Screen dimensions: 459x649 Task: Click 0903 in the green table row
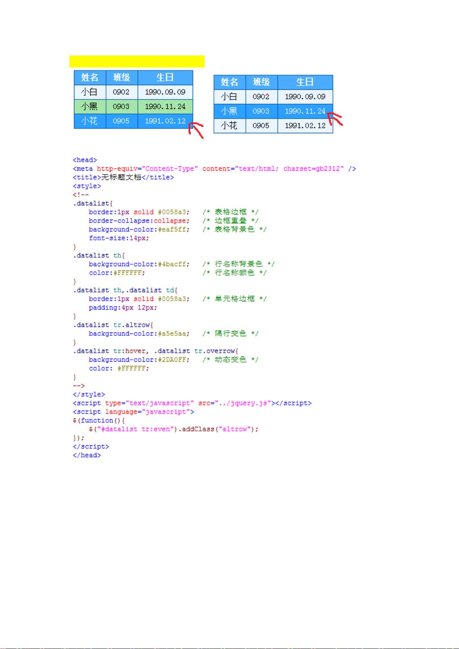click(x=121, y=106)
